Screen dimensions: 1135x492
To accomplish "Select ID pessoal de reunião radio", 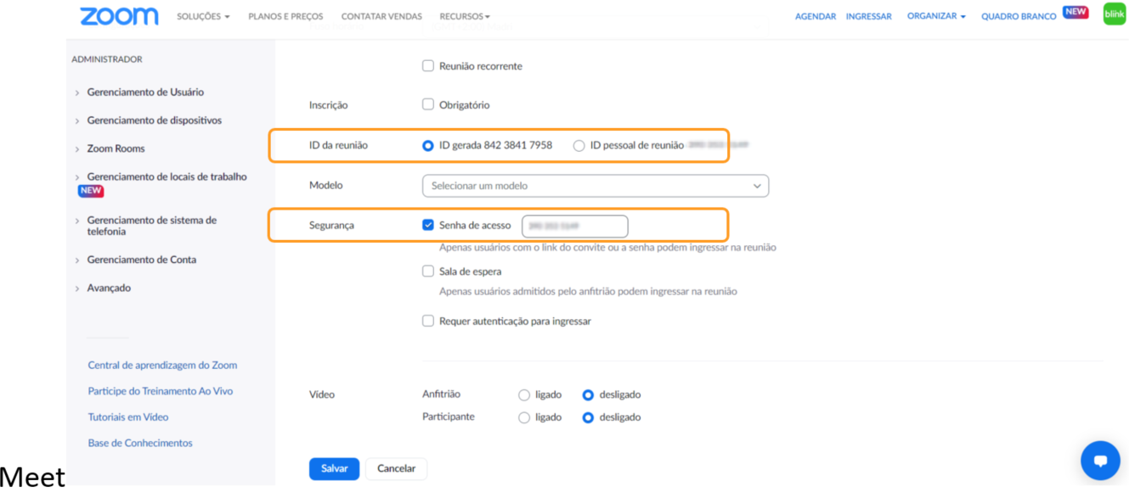I will tap(579, 146).
